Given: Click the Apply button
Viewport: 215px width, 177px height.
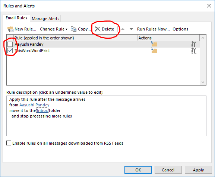Looking at the screenshot, I should [x=198, y=170].
